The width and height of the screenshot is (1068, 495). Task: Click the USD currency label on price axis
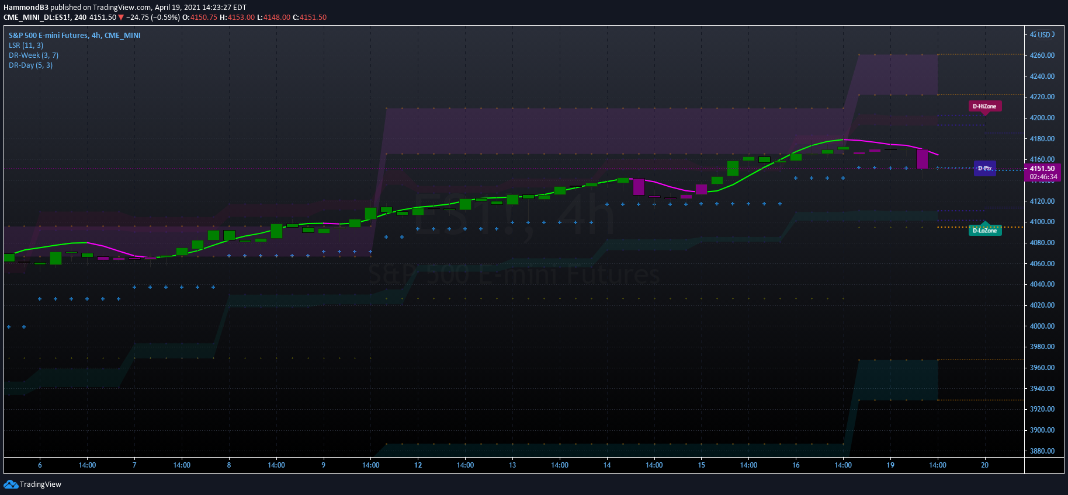tap(1043, 34)
